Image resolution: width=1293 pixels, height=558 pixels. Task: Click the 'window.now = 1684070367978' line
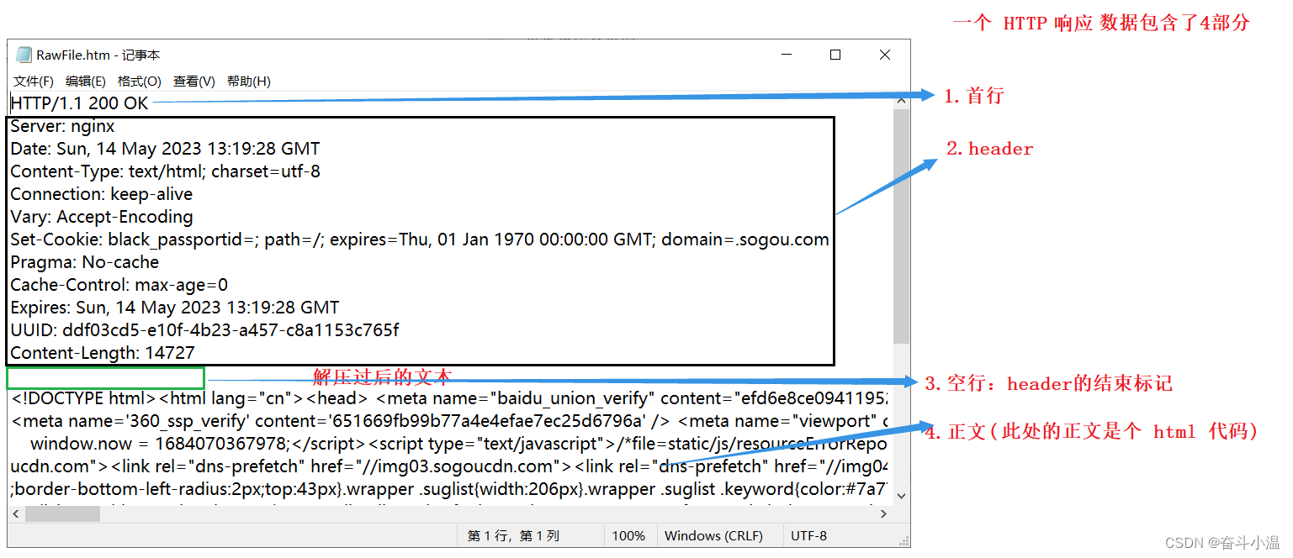[460, 444]
